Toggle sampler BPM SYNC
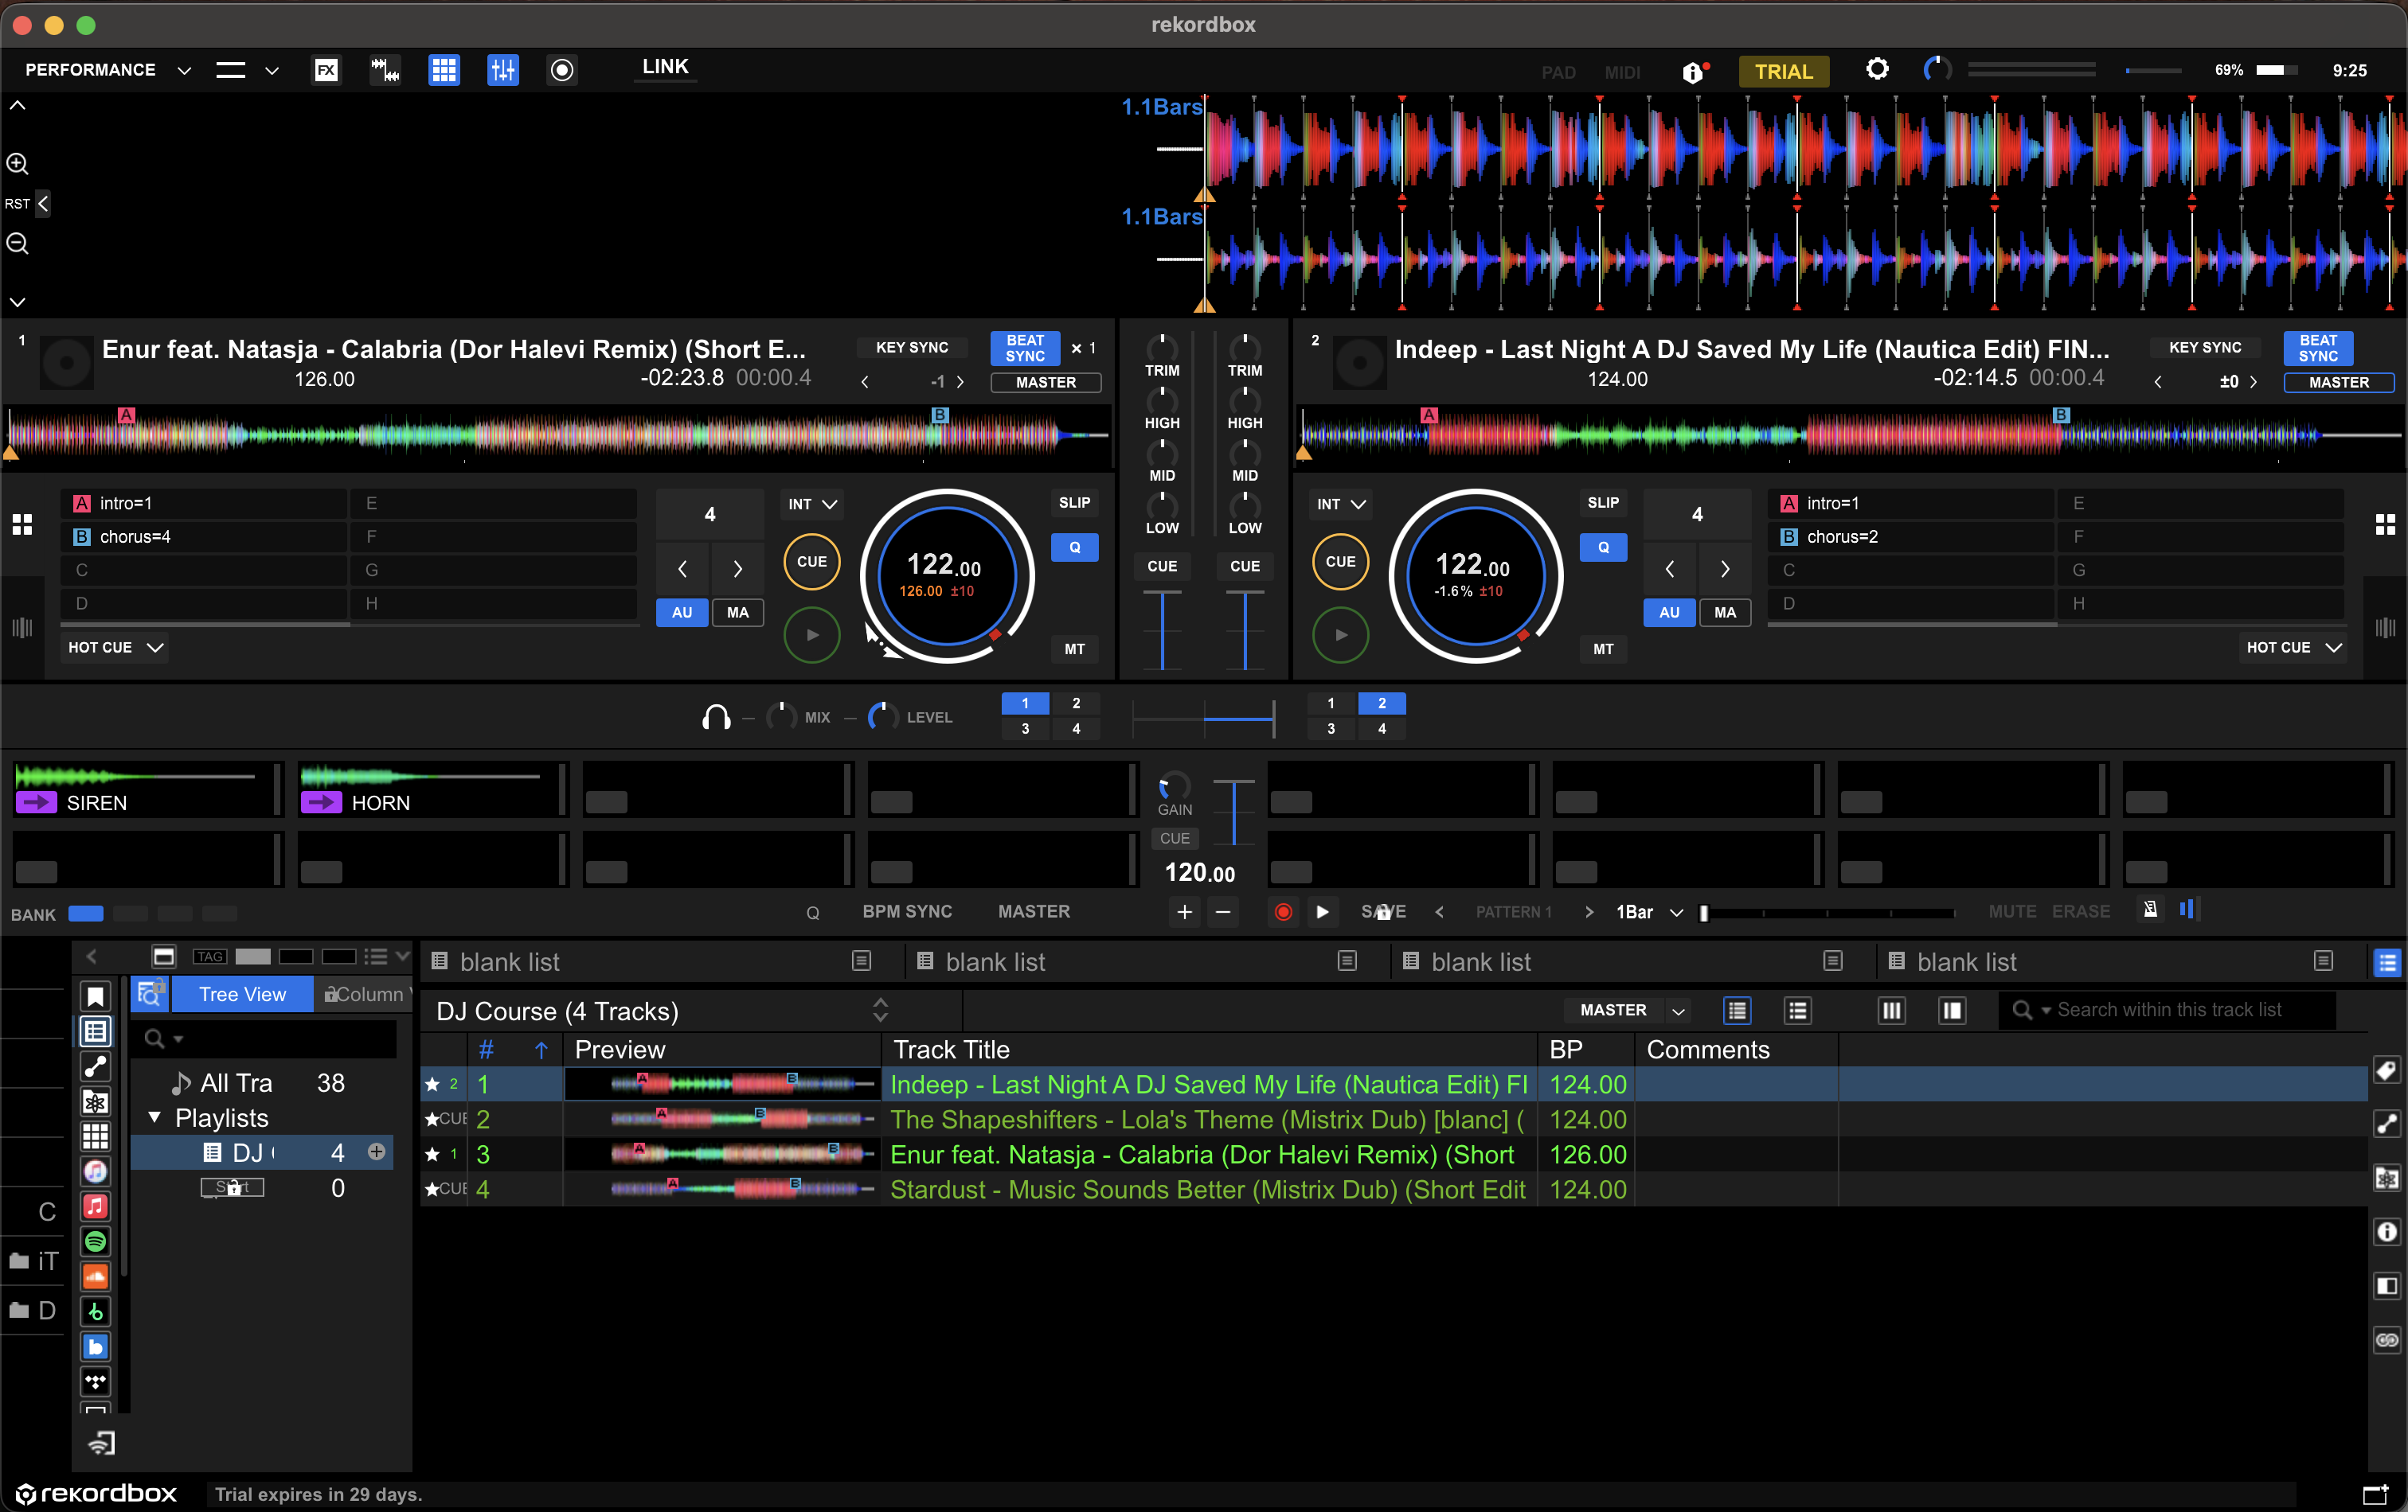The height and width of the screenshot is (1512, 2408). tap(907, 911)
